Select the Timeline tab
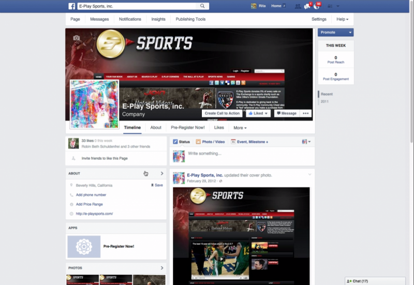This screenshot has height=285, width=414. click(132, 128)
